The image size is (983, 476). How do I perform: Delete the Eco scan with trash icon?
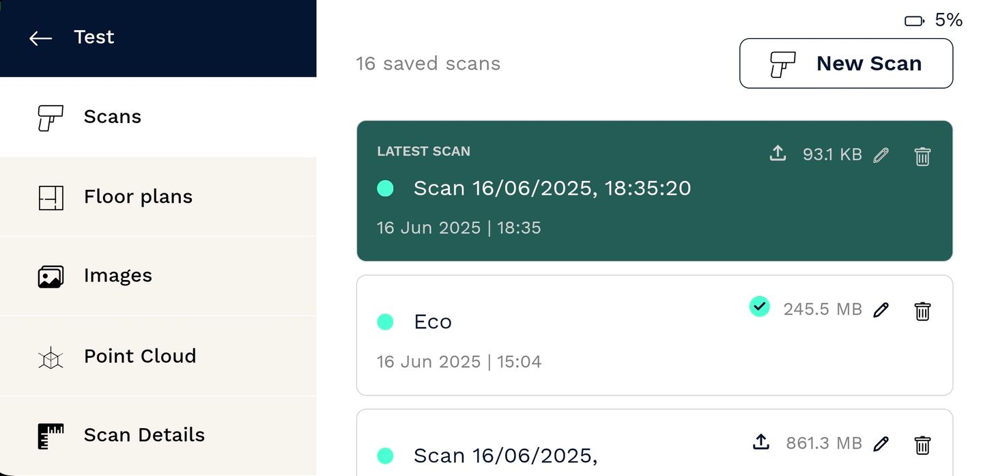(x=922, y=311)
